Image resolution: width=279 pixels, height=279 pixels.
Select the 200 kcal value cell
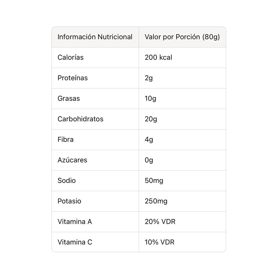click(158, 57)
